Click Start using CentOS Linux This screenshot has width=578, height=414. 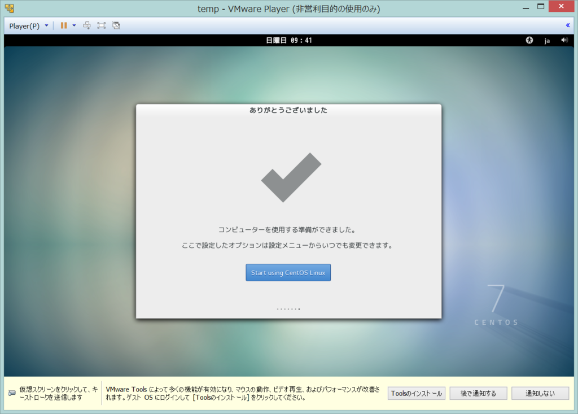(x=288, y=272)
